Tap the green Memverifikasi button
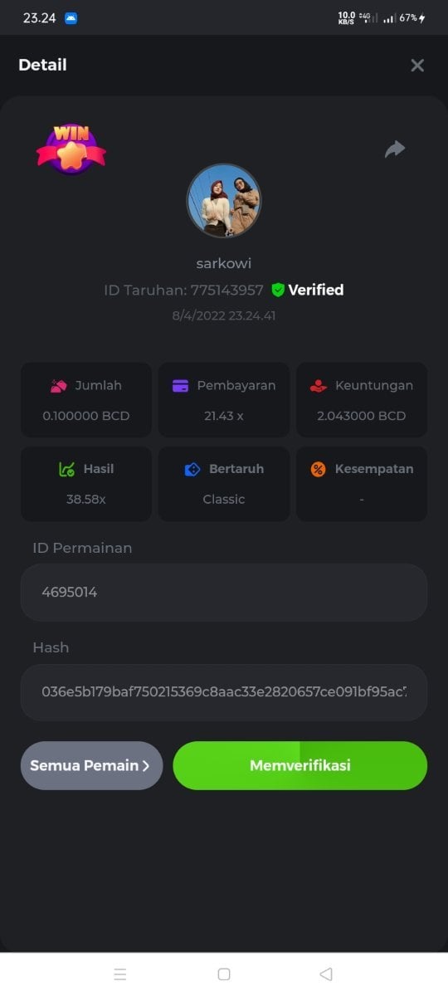Screen dimensions: 448x996 pos(299,765)
